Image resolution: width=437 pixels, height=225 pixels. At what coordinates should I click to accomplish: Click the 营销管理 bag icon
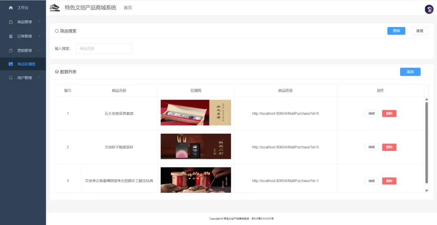11,50
